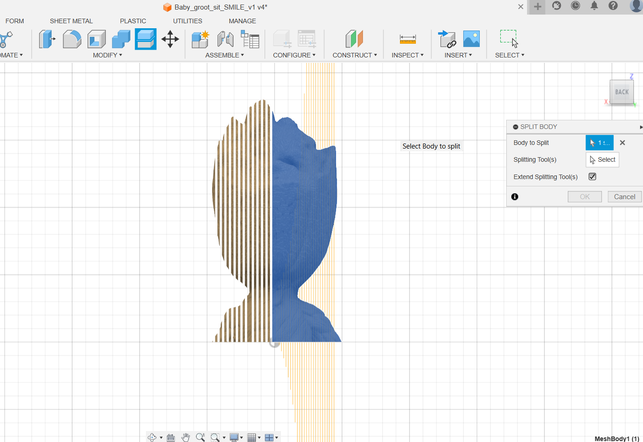Click the info icon in Split Body dialog
Viewport: 643px width, 442px height.
click(x=515, y=197)
